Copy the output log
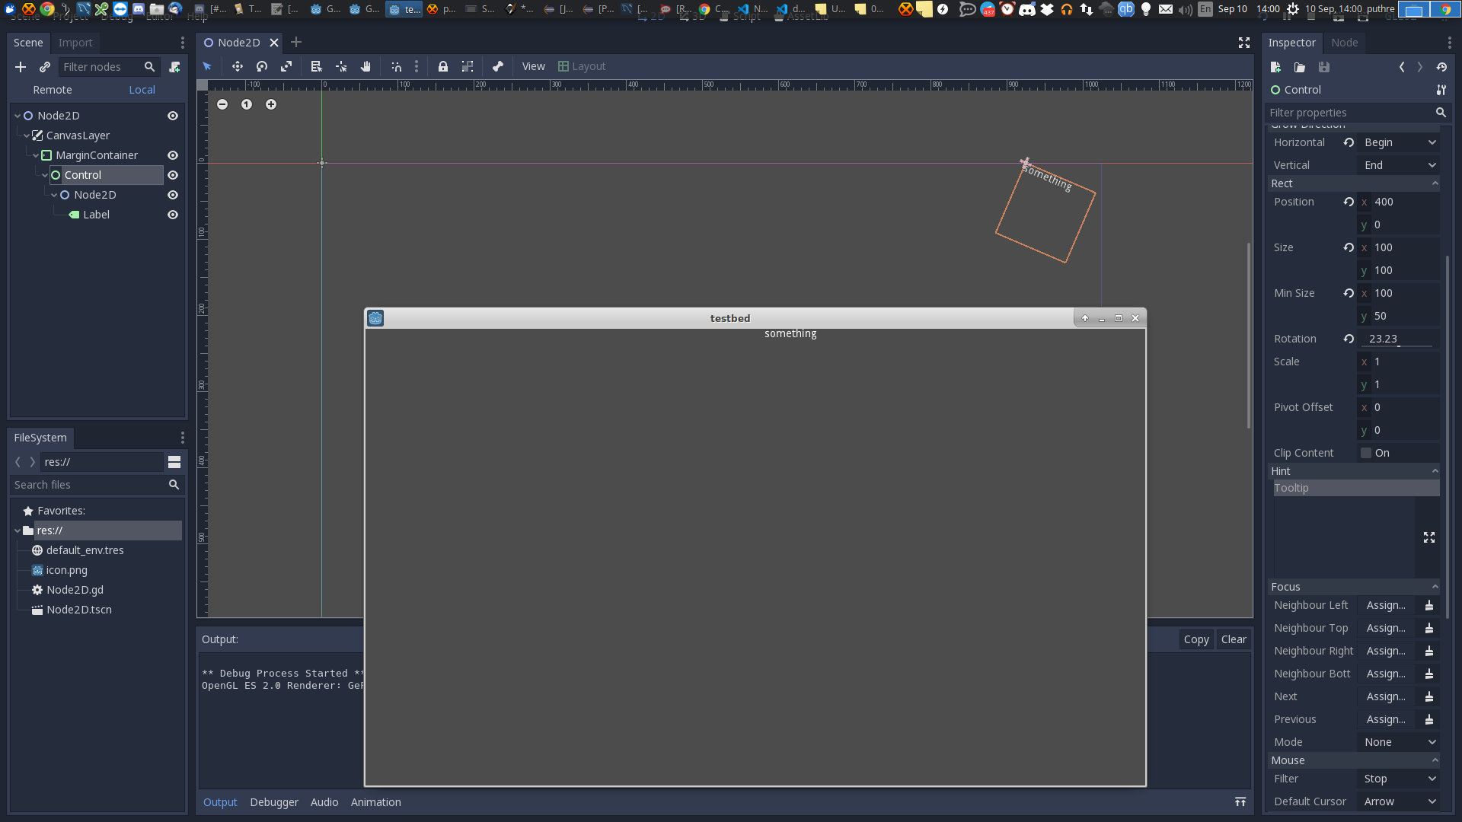 coord(1195,639)
